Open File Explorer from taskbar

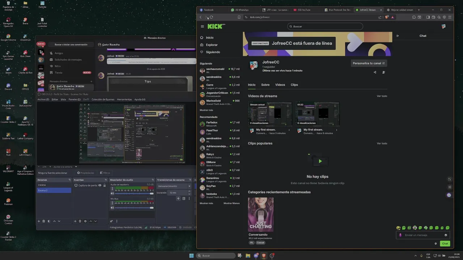coord(248,256)
